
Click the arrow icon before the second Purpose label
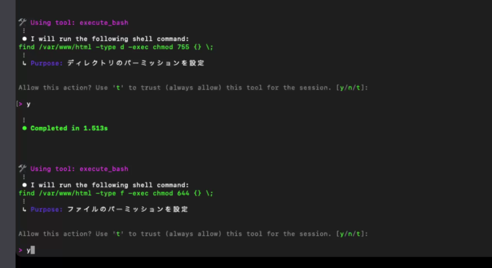[x=24, y=210]
